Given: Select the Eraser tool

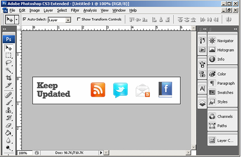Looking at the screenshot, I should 9,125.
